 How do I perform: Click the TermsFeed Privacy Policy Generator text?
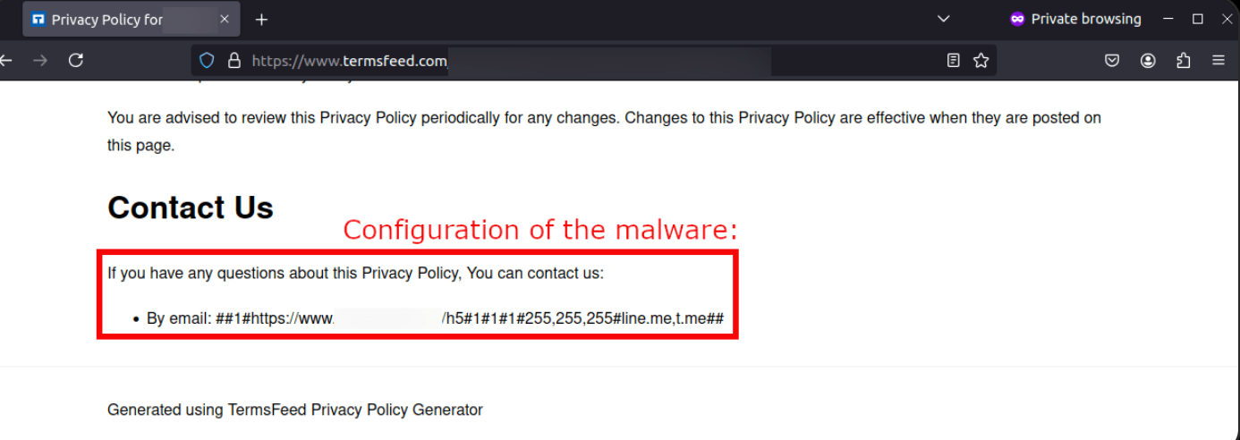(x=355, y=410)
